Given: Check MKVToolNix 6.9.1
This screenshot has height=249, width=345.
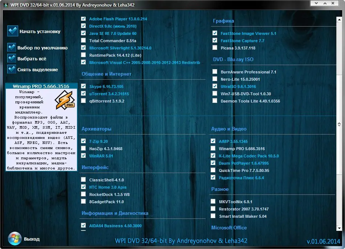Looking at the screenshot, I should pyautogui.click(x=213, y=201).
